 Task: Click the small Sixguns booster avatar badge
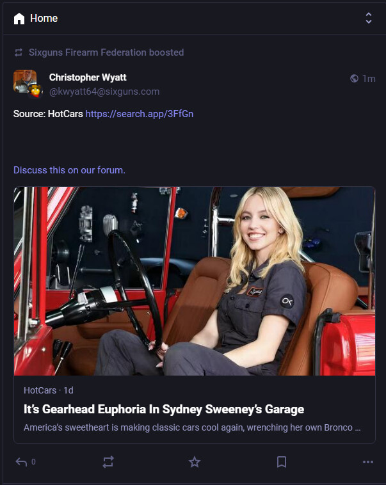[x=36, y=91]
